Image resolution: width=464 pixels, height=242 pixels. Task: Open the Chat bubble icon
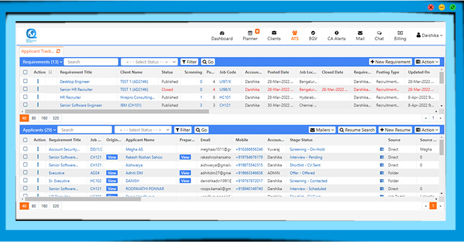379,33
